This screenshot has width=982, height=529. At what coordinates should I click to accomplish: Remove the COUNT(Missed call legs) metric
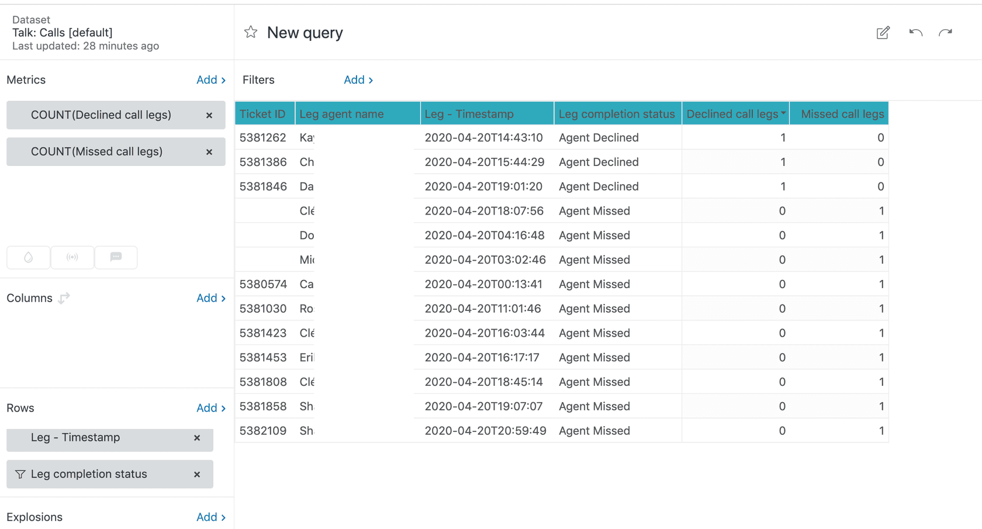tap(209, 151)
